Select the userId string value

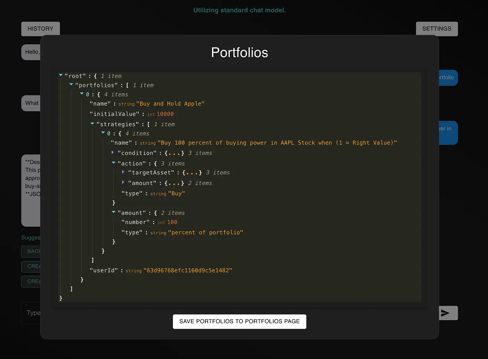(x=188, y=270)
